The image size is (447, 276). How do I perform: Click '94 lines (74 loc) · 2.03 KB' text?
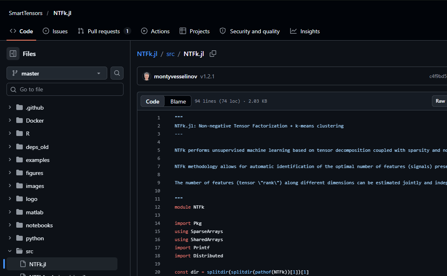pyautogui.click(x=231, y=101)
